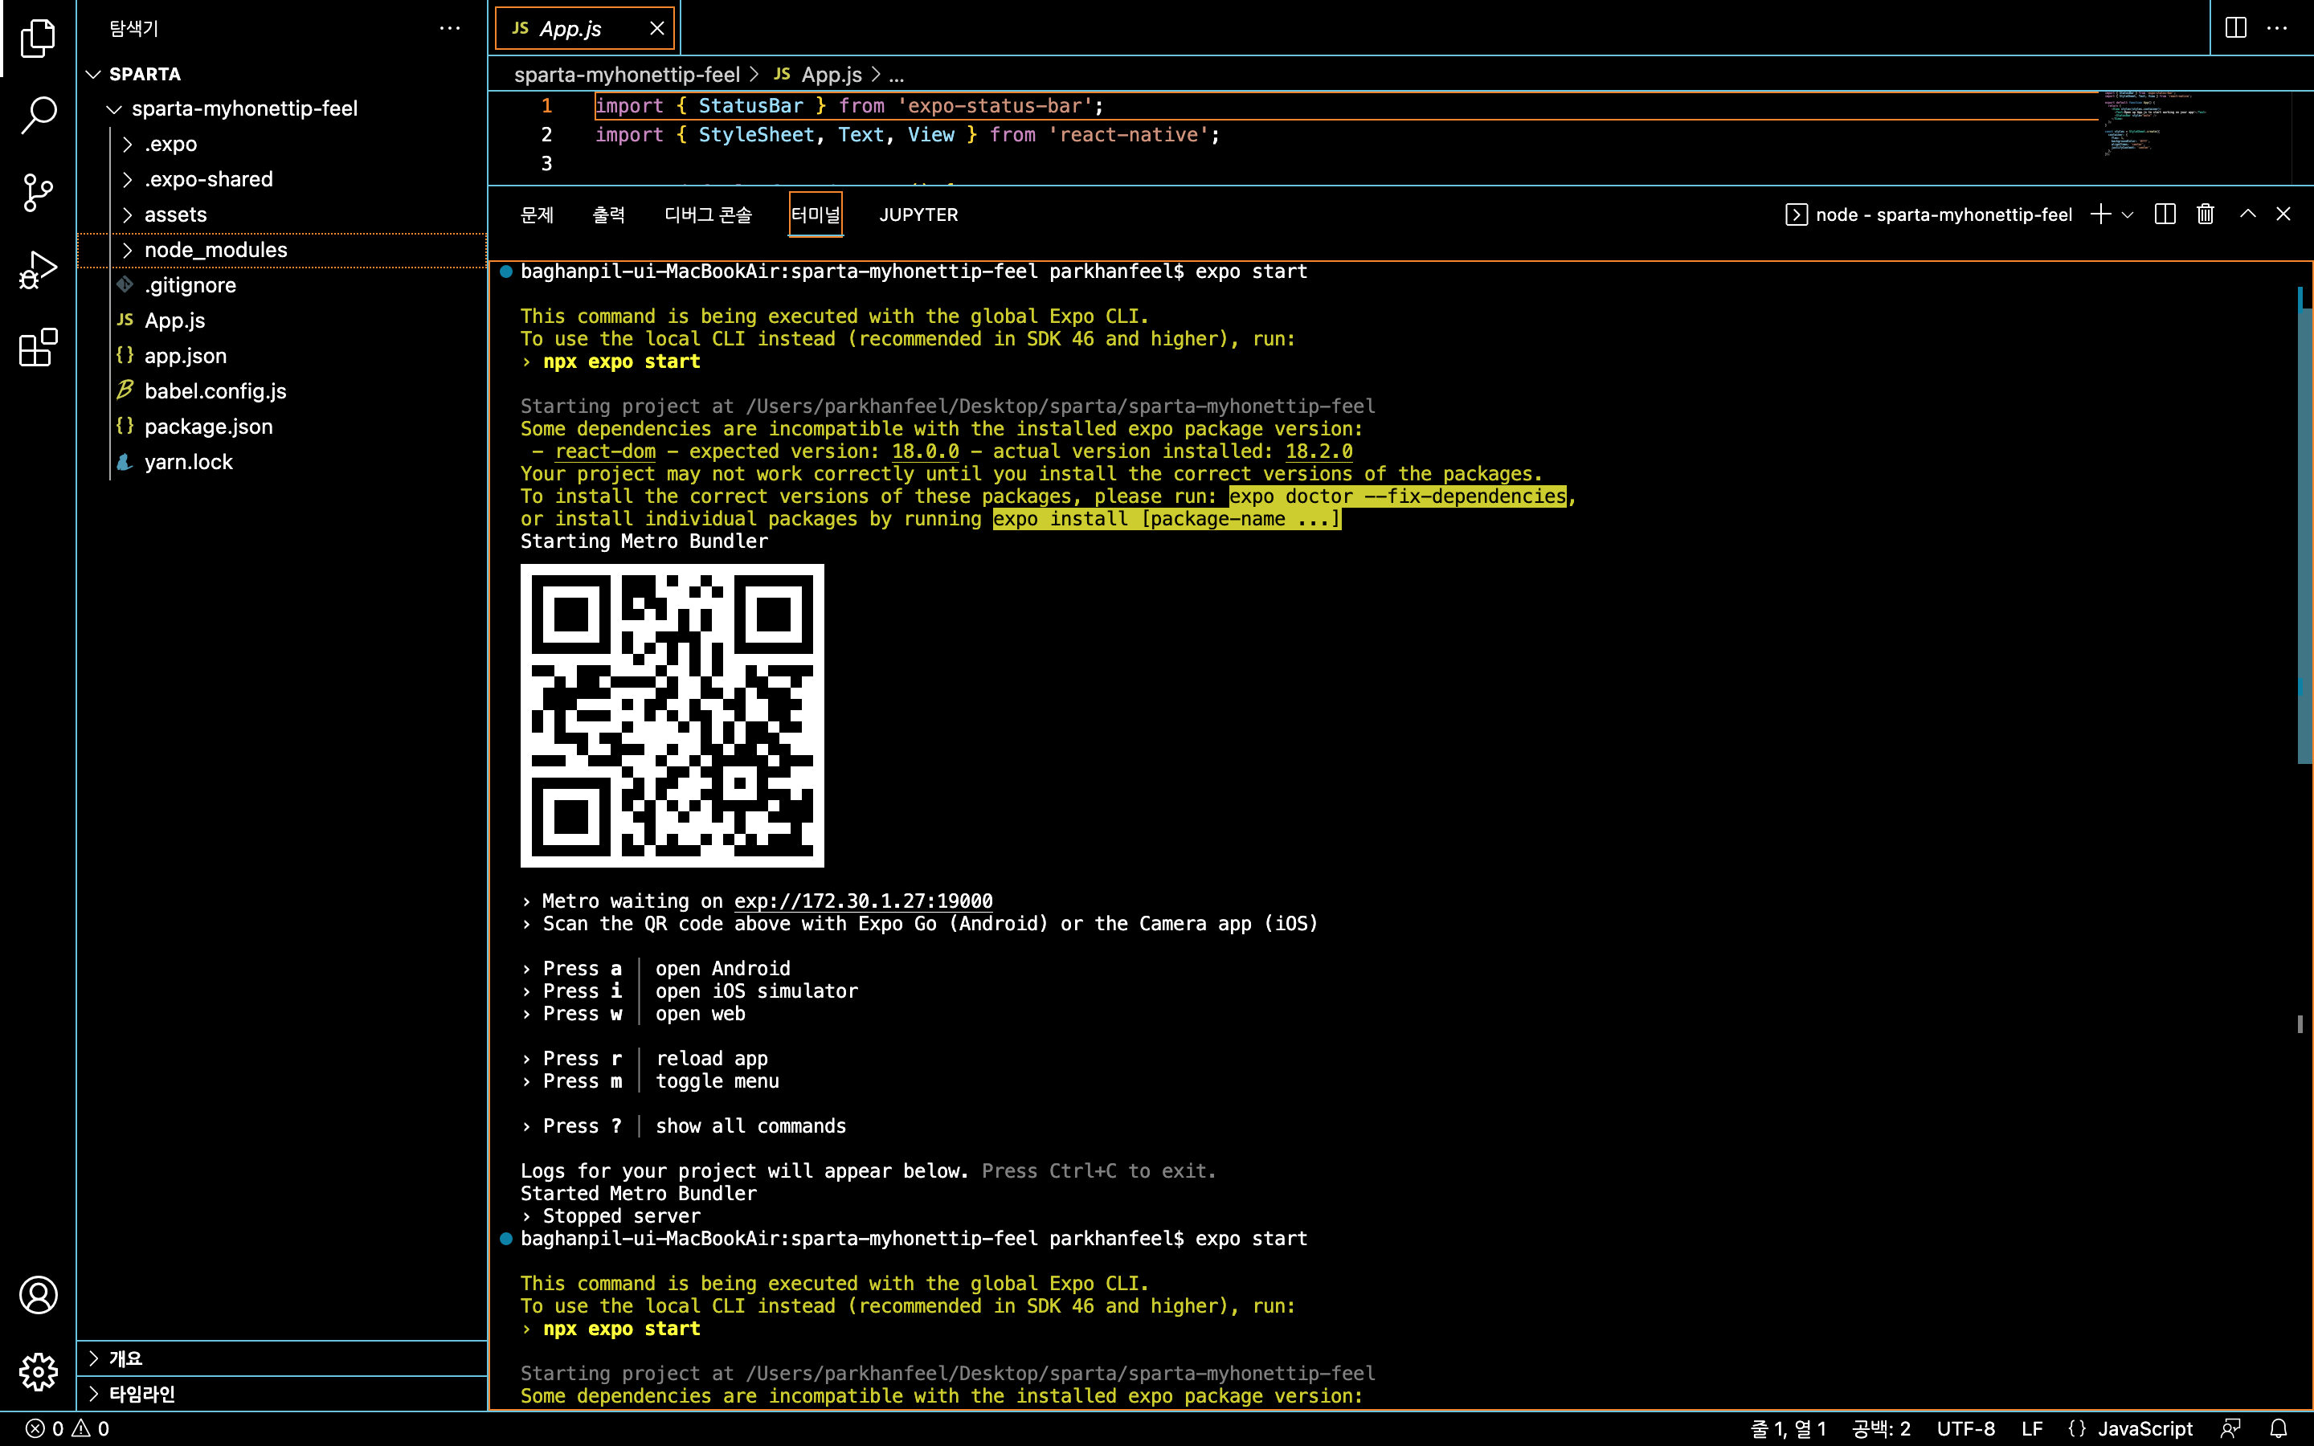Viewport: 2314px width, 1446px height.
Task: Expand the .expo folder
Action: (x=127, y=145)
